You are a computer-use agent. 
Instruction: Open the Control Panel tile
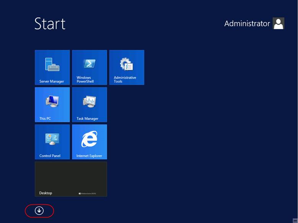52,142
